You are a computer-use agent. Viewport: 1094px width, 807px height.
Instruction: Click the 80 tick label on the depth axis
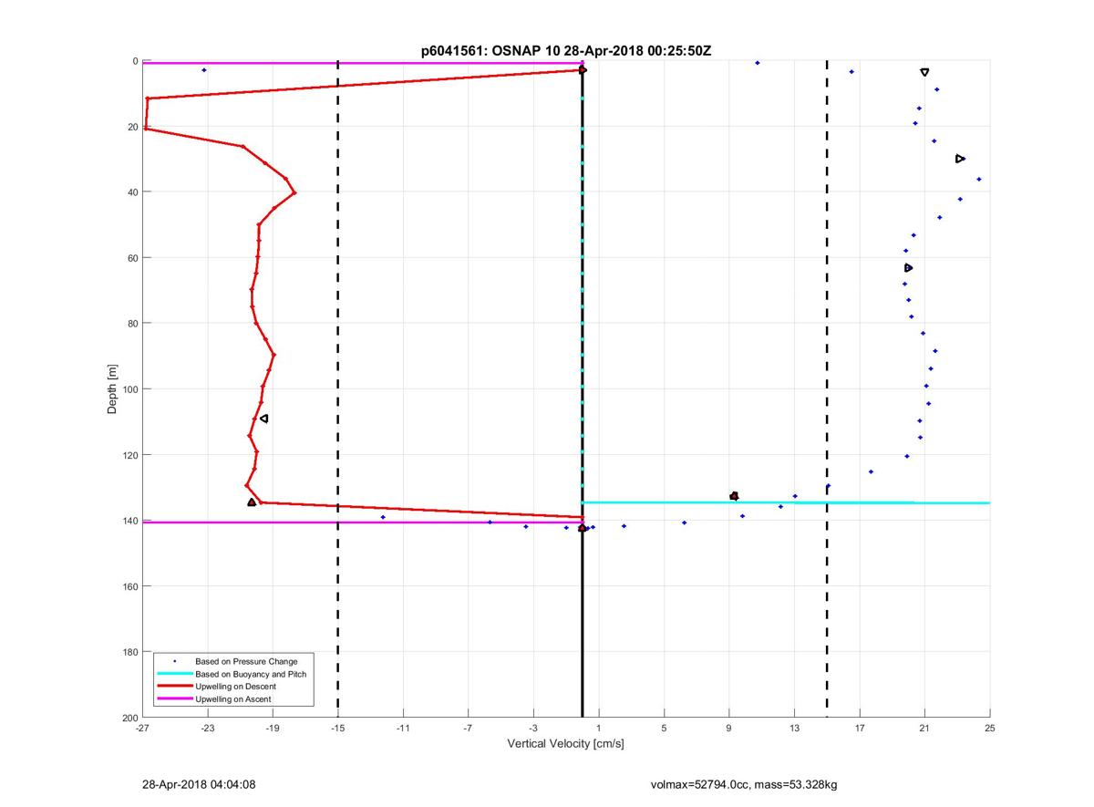pos(132,324)
